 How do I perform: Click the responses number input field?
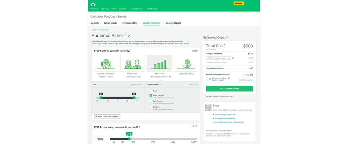coord(100,139)
